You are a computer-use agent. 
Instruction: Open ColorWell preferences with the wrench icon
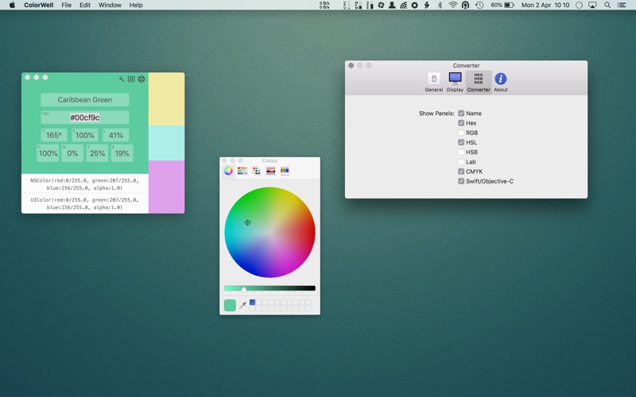coord(122,79)
